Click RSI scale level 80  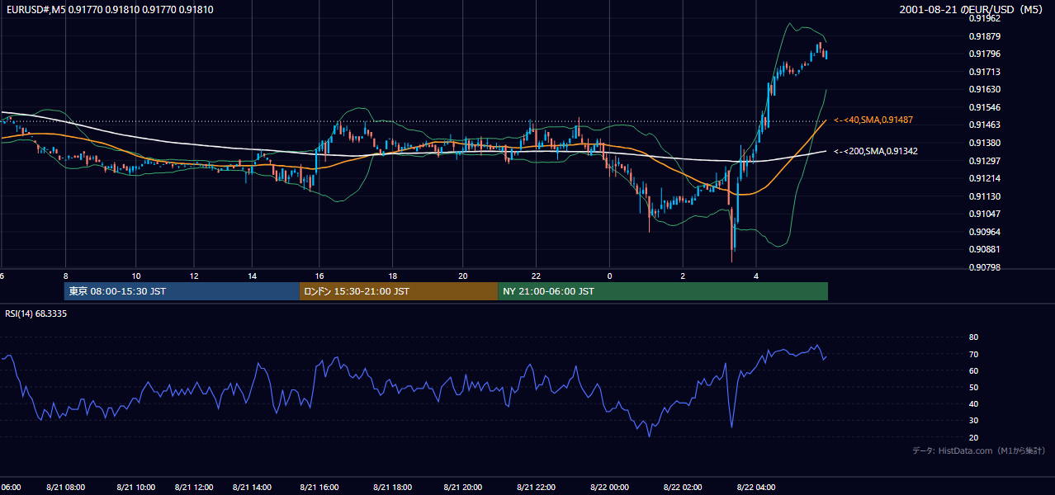(974, 337)
